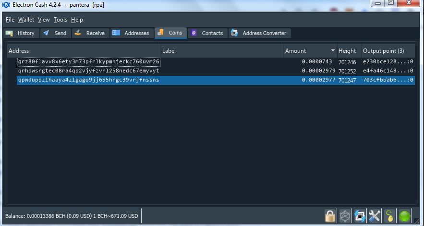Click the height value 701252
The image size is (424, 226).
click(347, 71)
